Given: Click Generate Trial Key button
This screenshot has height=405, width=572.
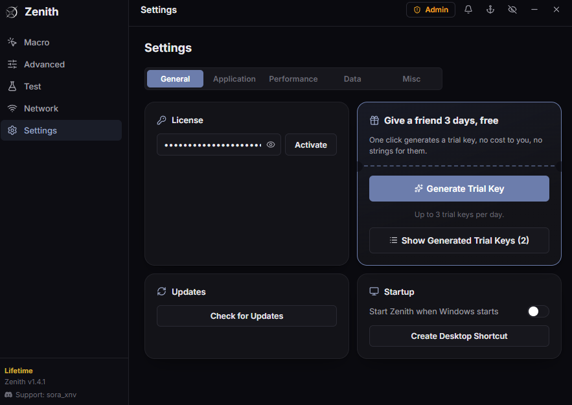Looking at the screenshot, I should click(459, 189).
